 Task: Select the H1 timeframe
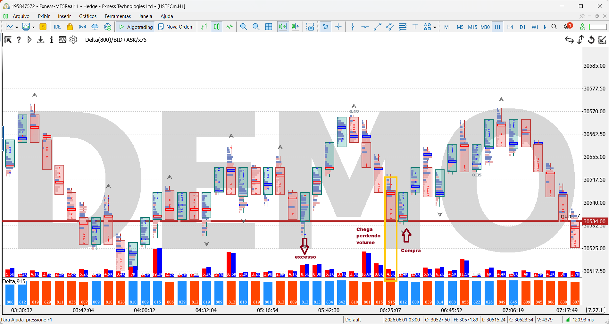tap(497, 27)
